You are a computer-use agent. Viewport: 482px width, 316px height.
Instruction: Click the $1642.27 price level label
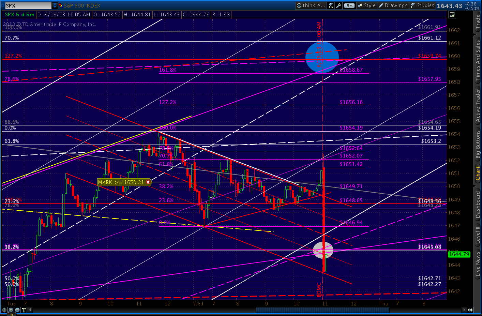click(x=430, y=284)
